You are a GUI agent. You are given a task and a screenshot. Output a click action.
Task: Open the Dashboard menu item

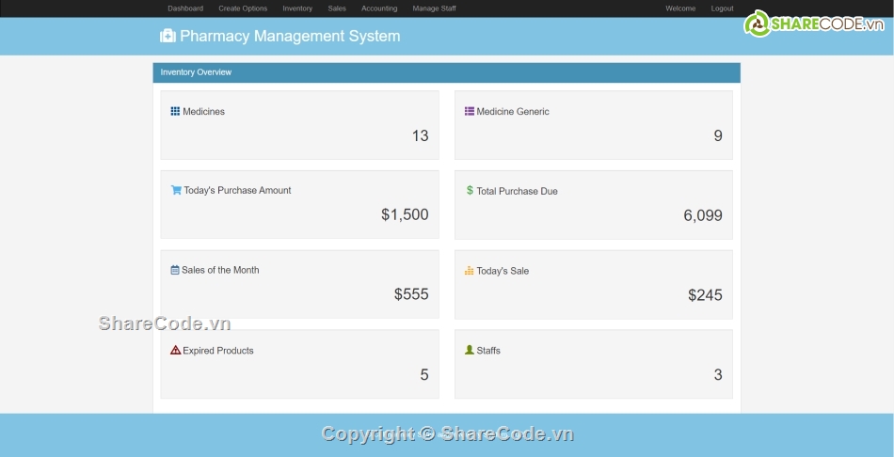coord(185,8)
